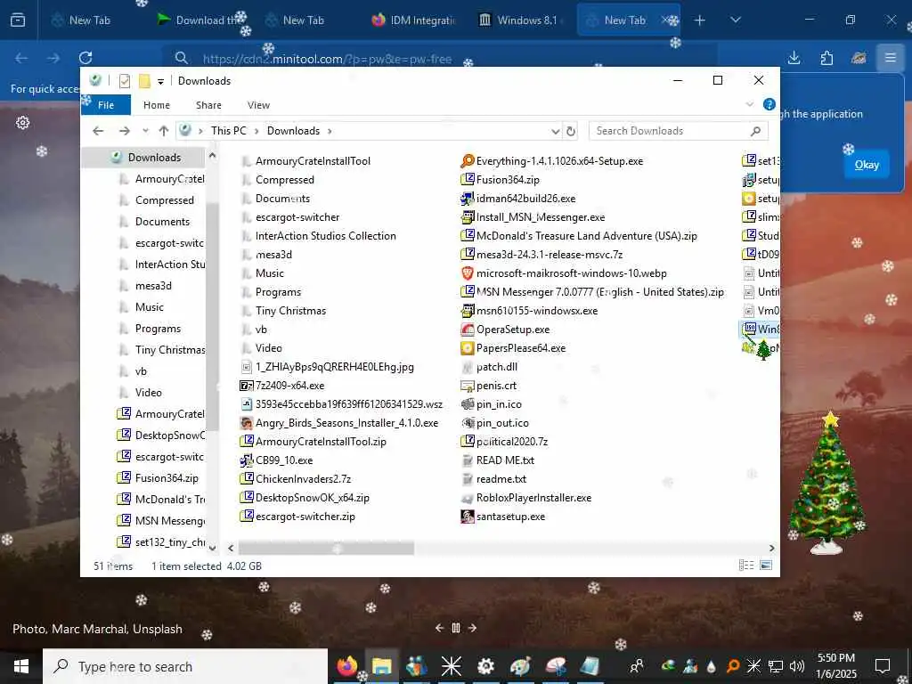Open the Share ribbon tab
The image size is (912, 684).
pyautogui.click(x=208, y=105)
